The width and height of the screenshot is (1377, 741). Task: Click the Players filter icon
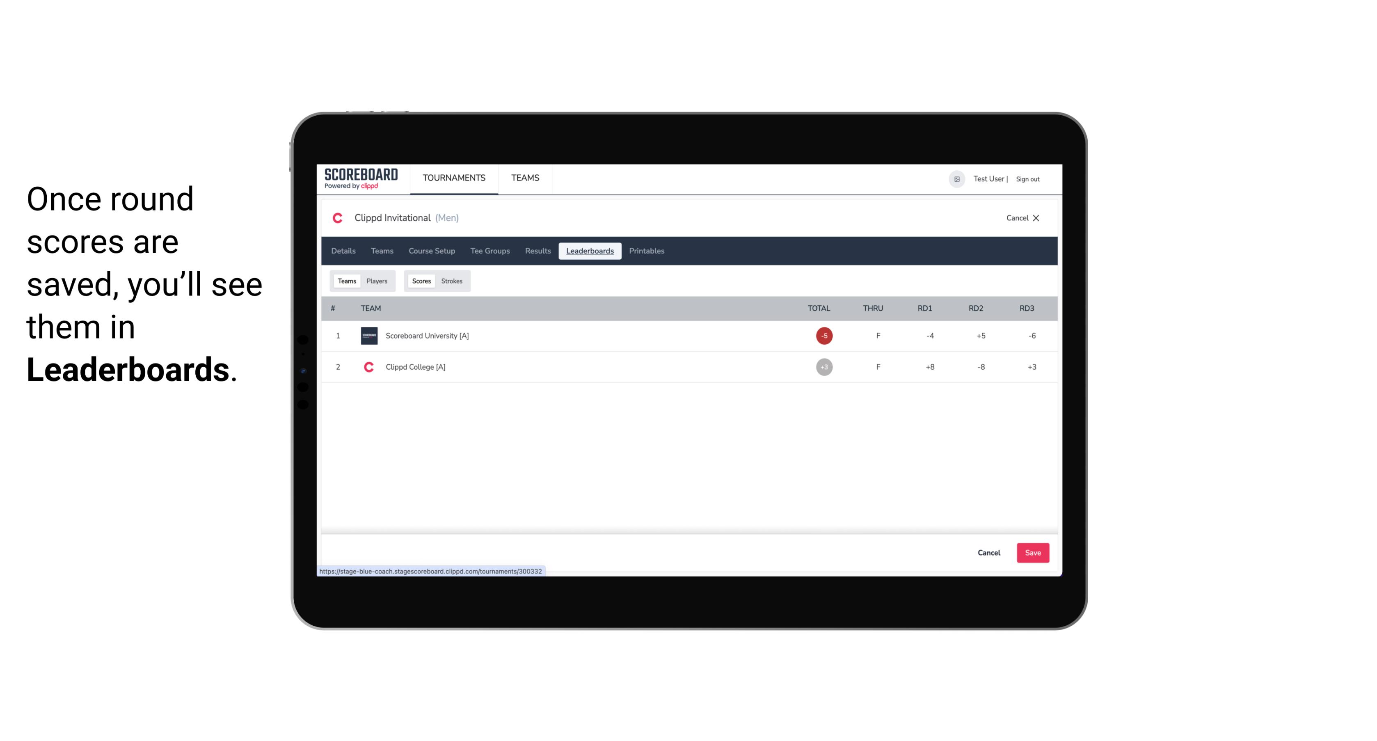point(377,281)
